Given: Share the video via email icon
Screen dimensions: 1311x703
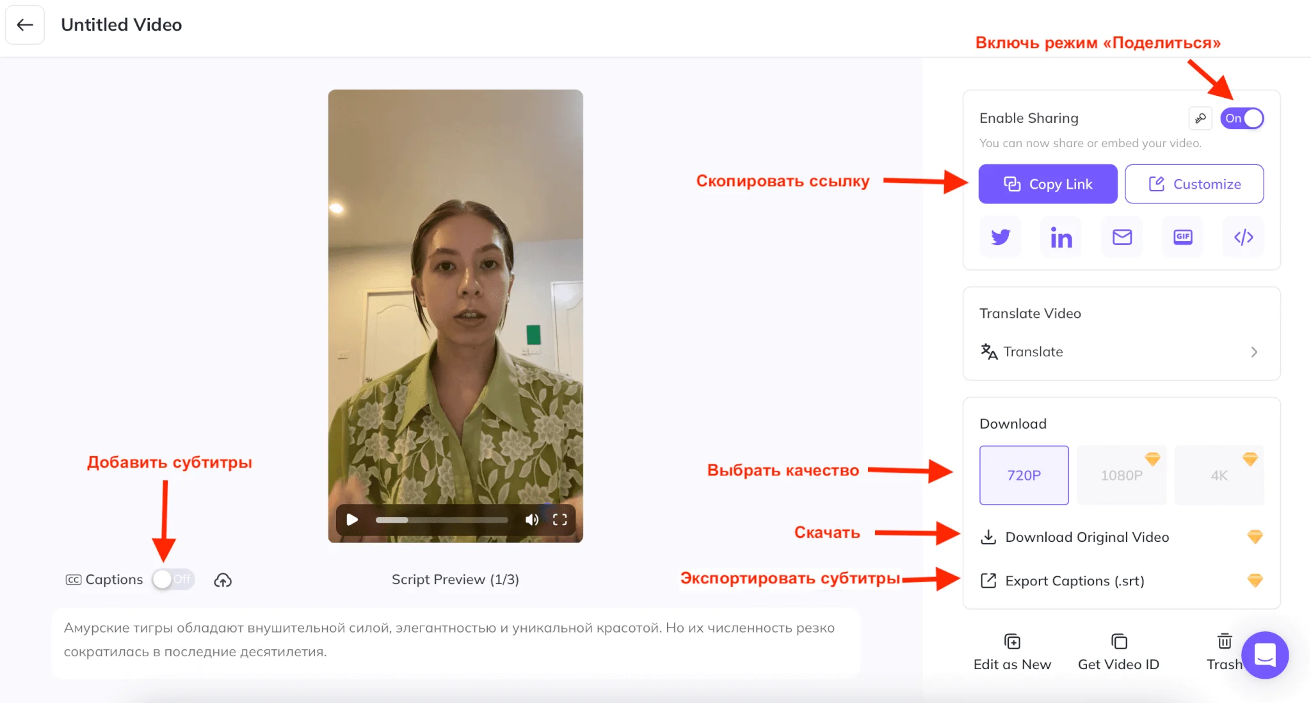Looking at the screenshot, I should point(1122,237).
